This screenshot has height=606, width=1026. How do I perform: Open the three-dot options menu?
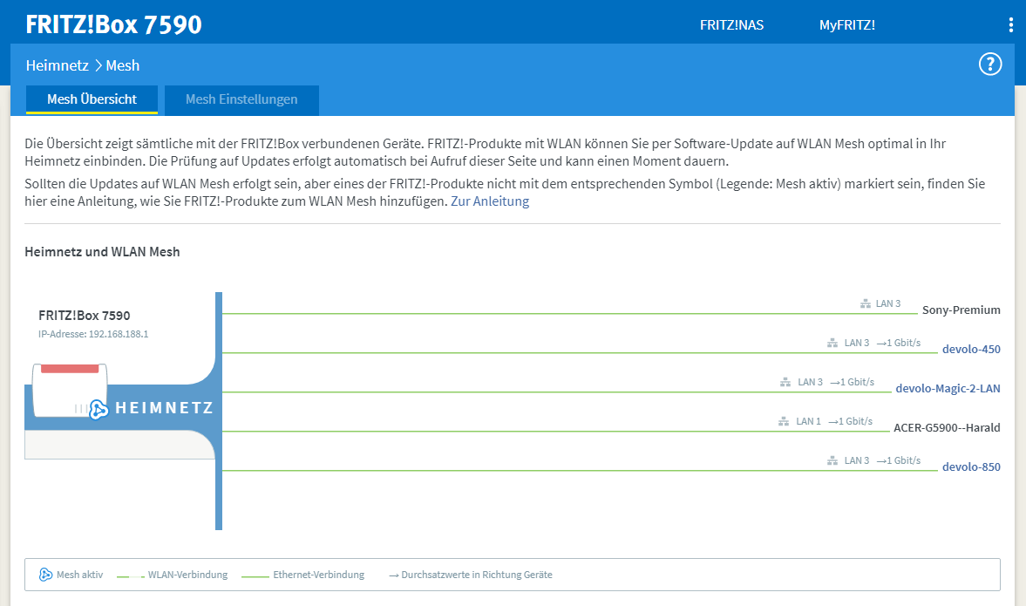click(x=1010, y=25)
